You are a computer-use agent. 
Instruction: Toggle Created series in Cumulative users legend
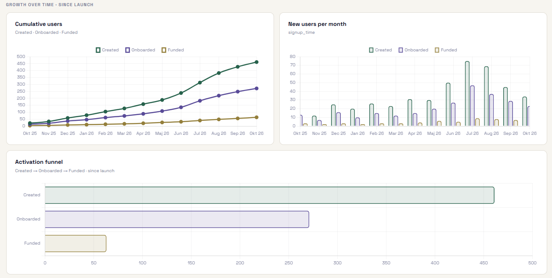pyautogui.click(x=107, y=50)
